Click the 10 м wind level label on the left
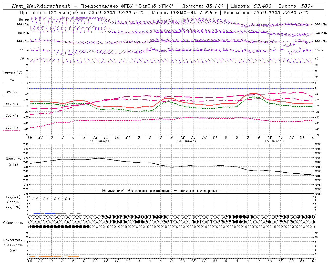 [24, 59]
